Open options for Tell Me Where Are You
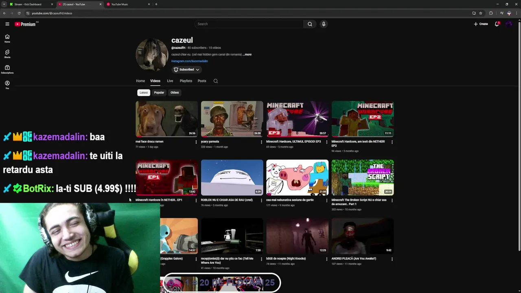Screen dimensions: 521x293 [261, 259]
